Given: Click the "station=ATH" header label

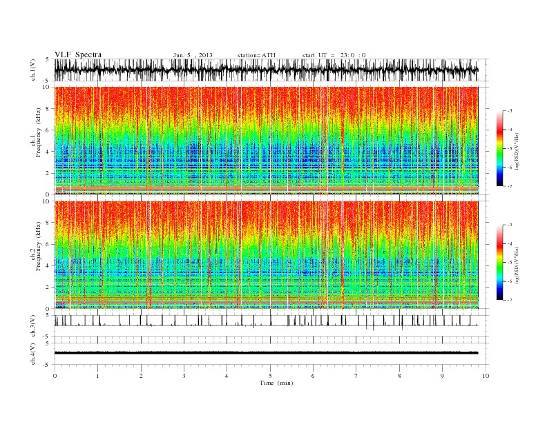Looking at the screenshot, I should pos(256,55).
